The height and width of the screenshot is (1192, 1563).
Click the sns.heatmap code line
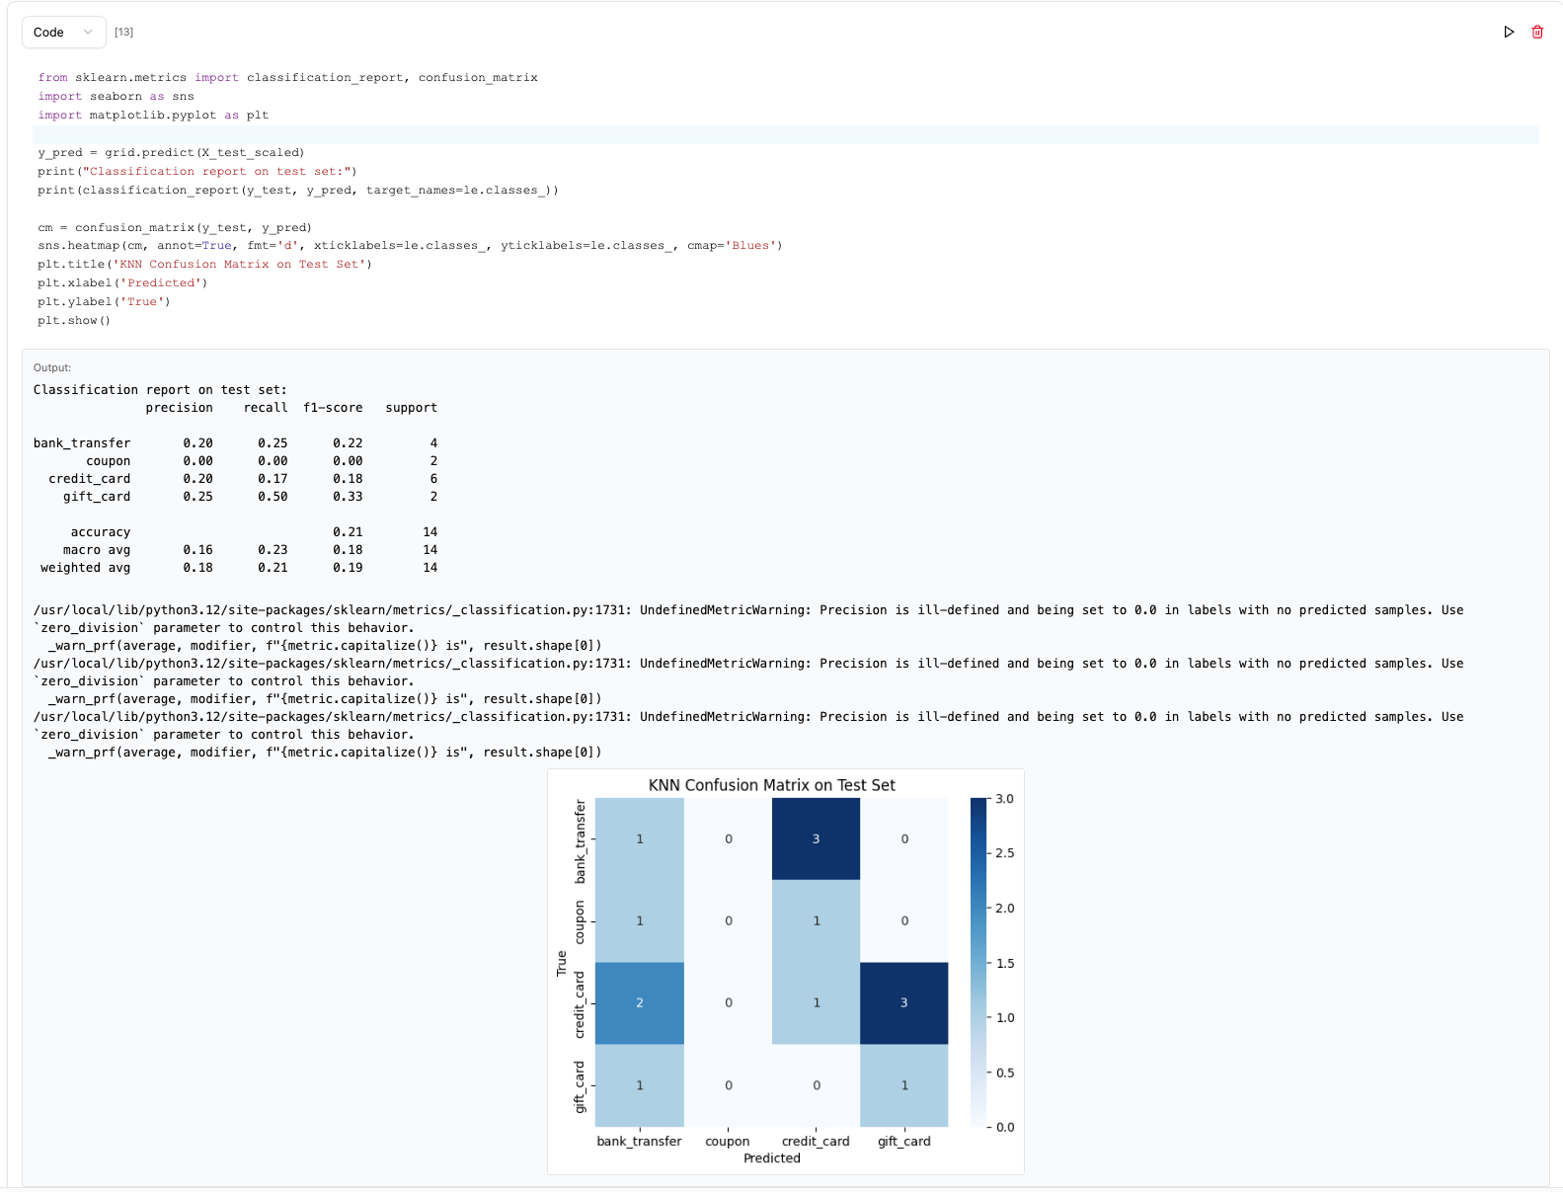pos(409,246)
